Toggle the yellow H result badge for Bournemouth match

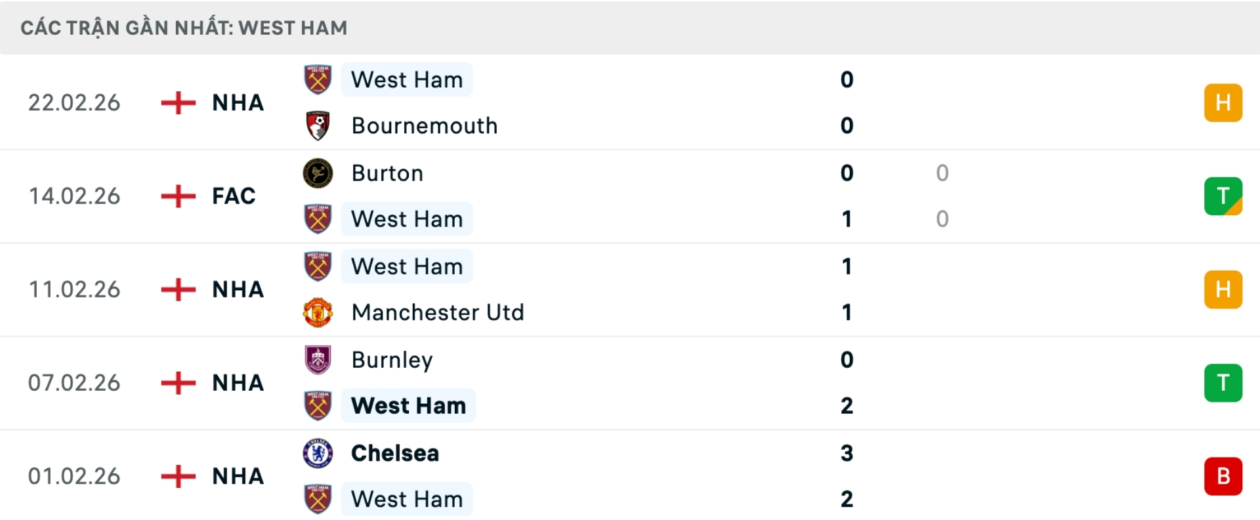[1222, 102]
